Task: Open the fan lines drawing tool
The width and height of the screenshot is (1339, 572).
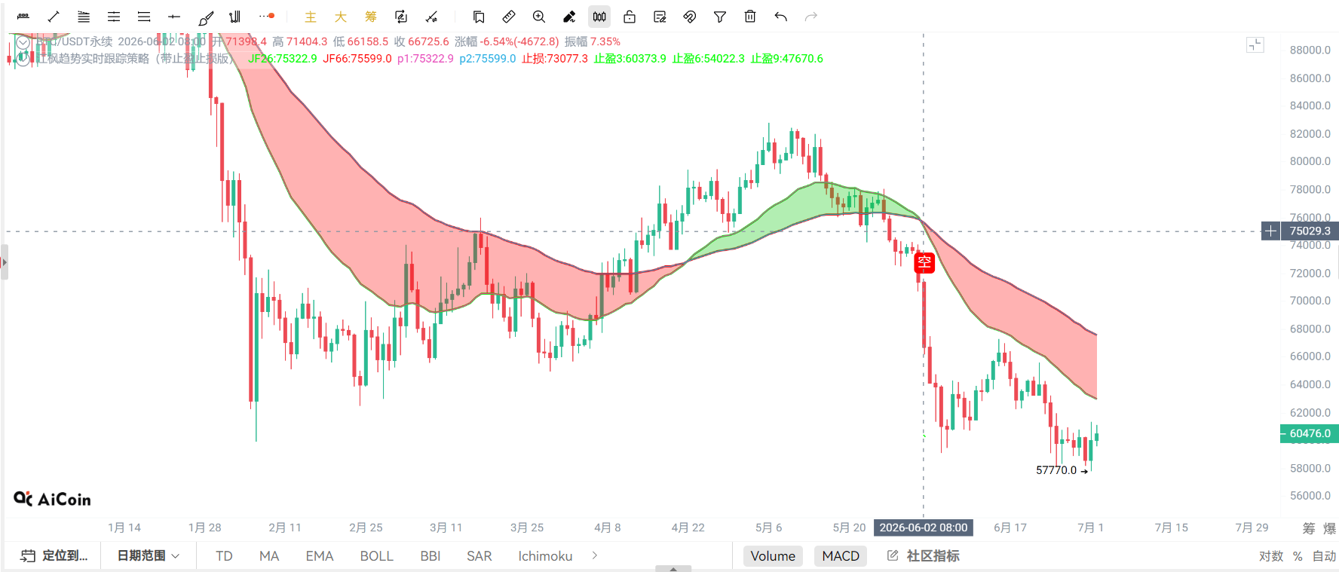Action: click(84, 17)
